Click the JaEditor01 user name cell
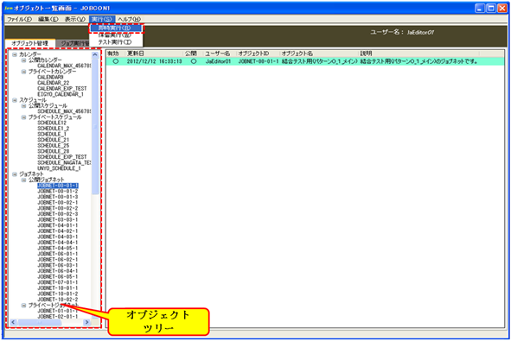Viewport: 511px width, 341px height. pyautogui.click(x=218, y=61)
